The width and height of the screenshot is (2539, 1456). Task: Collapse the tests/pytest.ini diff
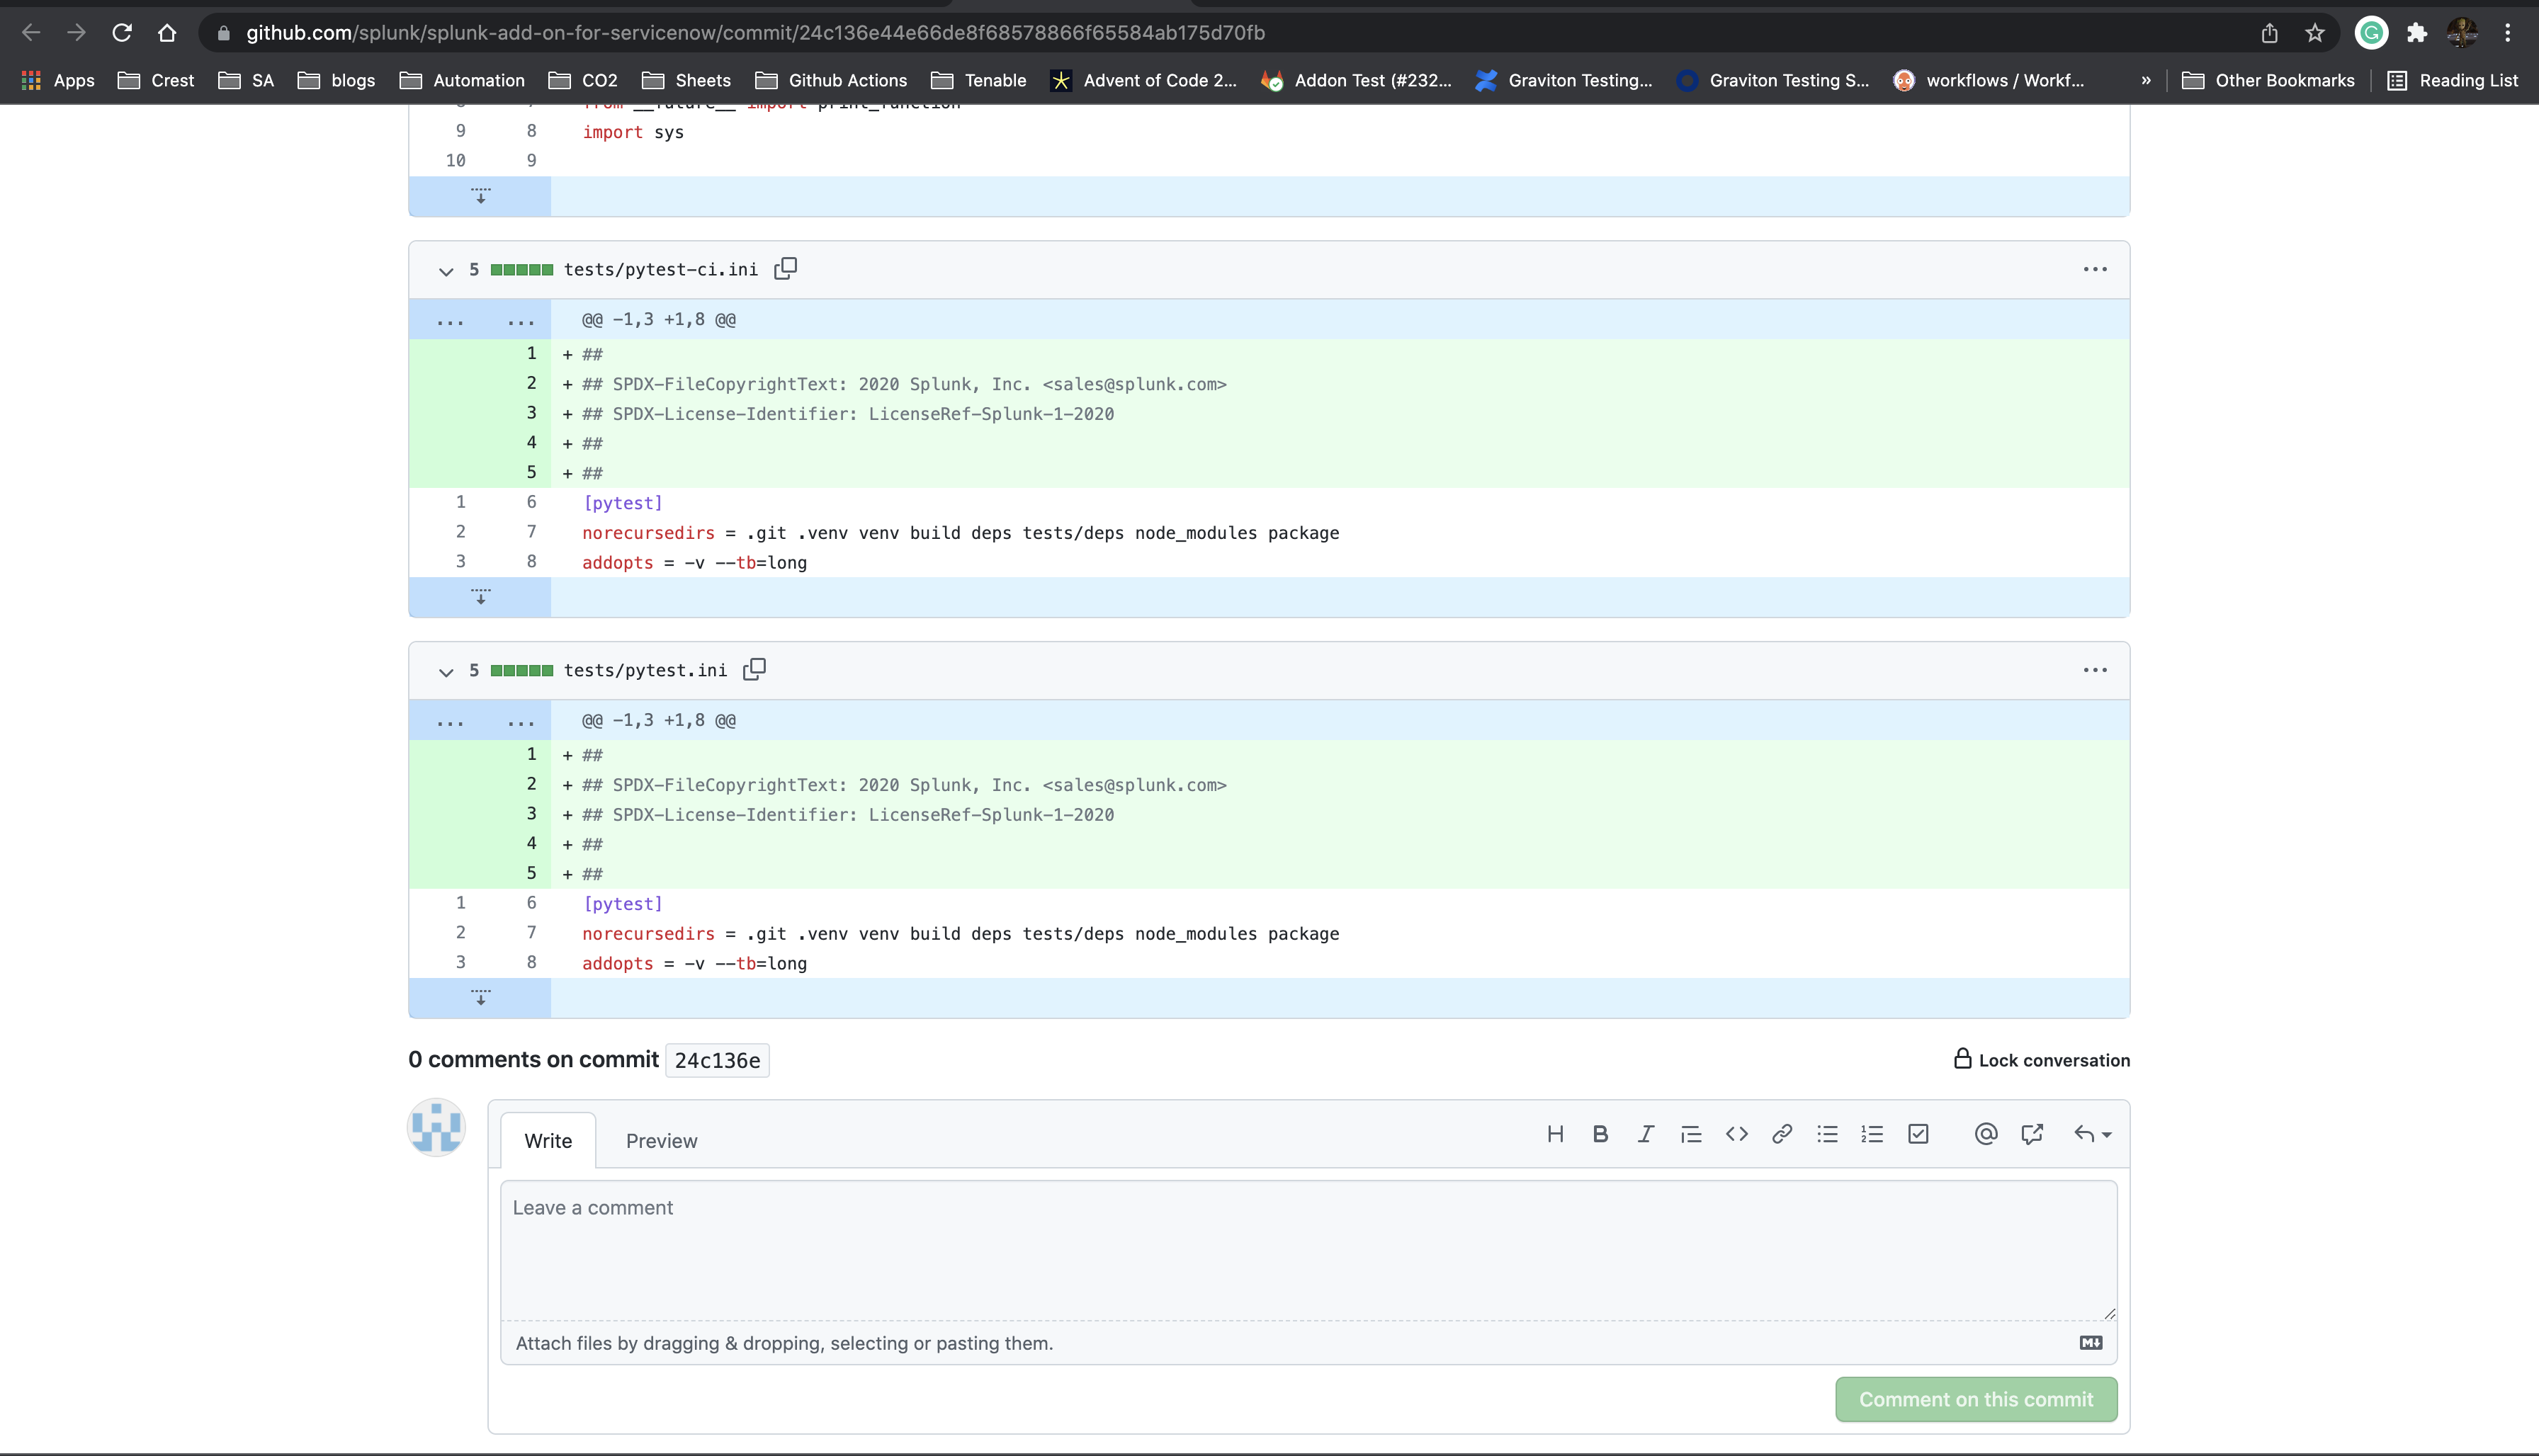[x=446, y=672]
